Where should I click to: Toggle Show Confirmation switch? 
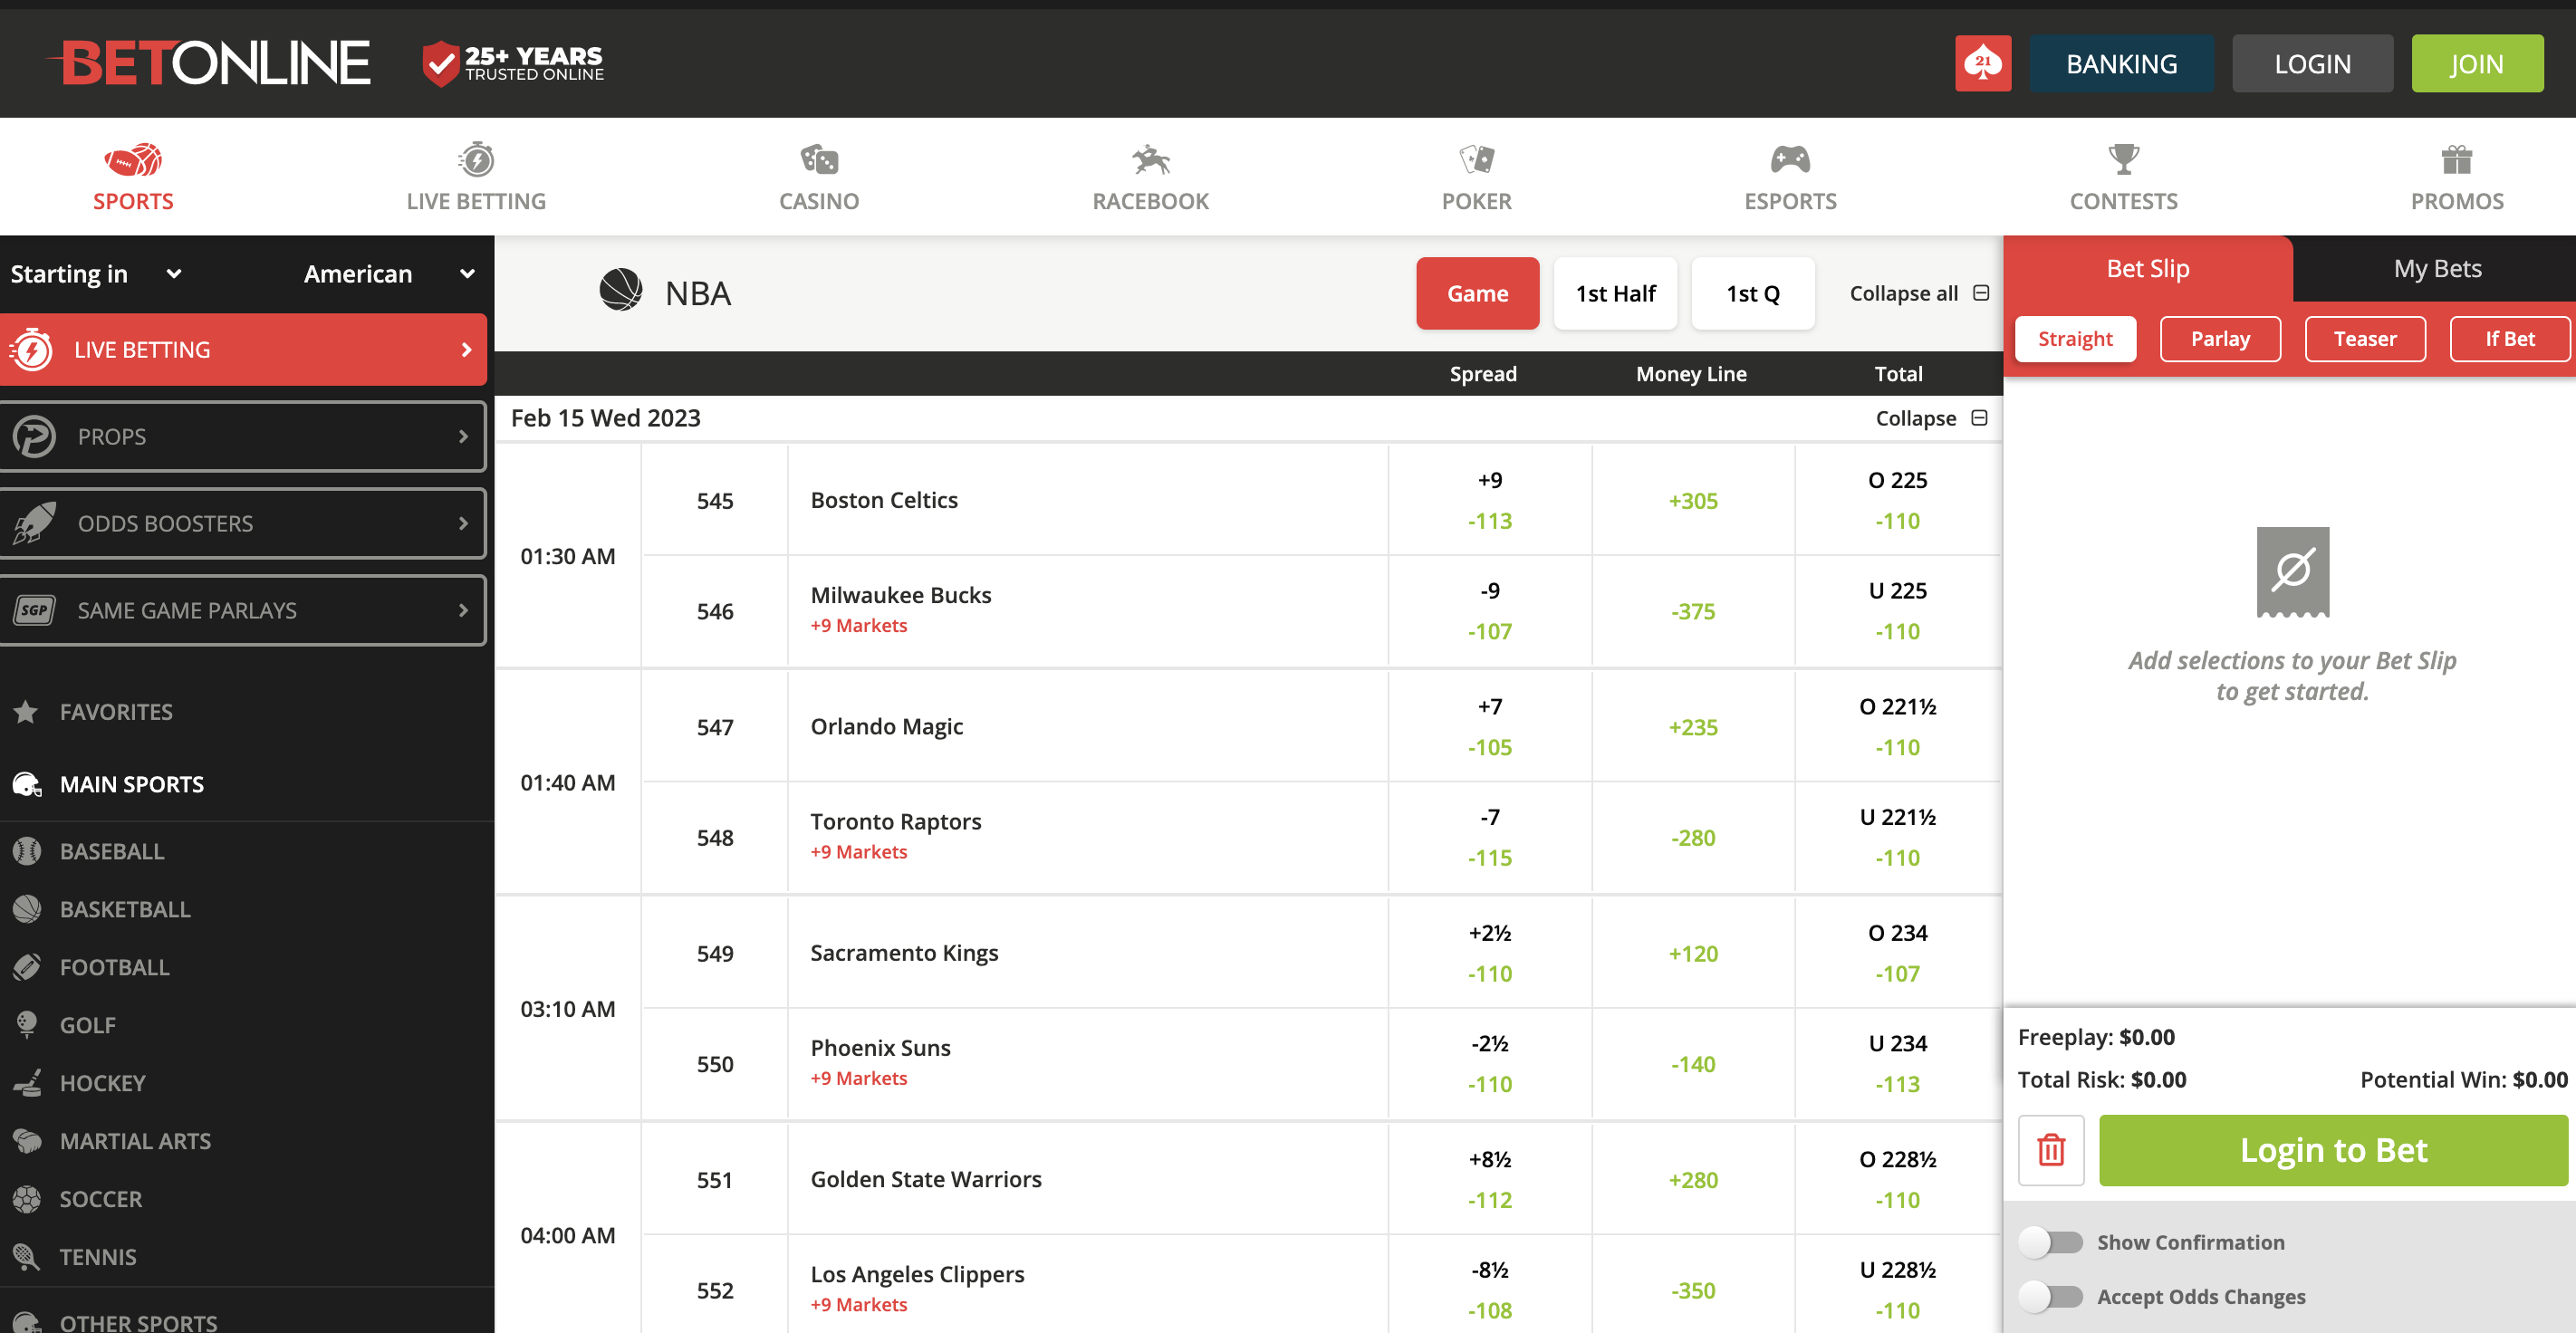coord(2050,1242)
